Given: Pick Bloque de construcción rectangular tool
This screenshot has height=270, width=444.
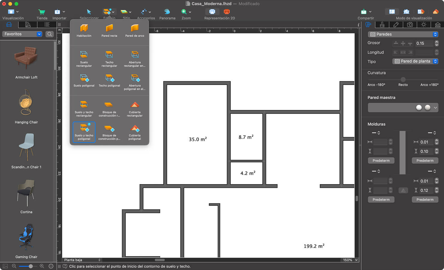Looking at the screenshot, I should point(109,109).
